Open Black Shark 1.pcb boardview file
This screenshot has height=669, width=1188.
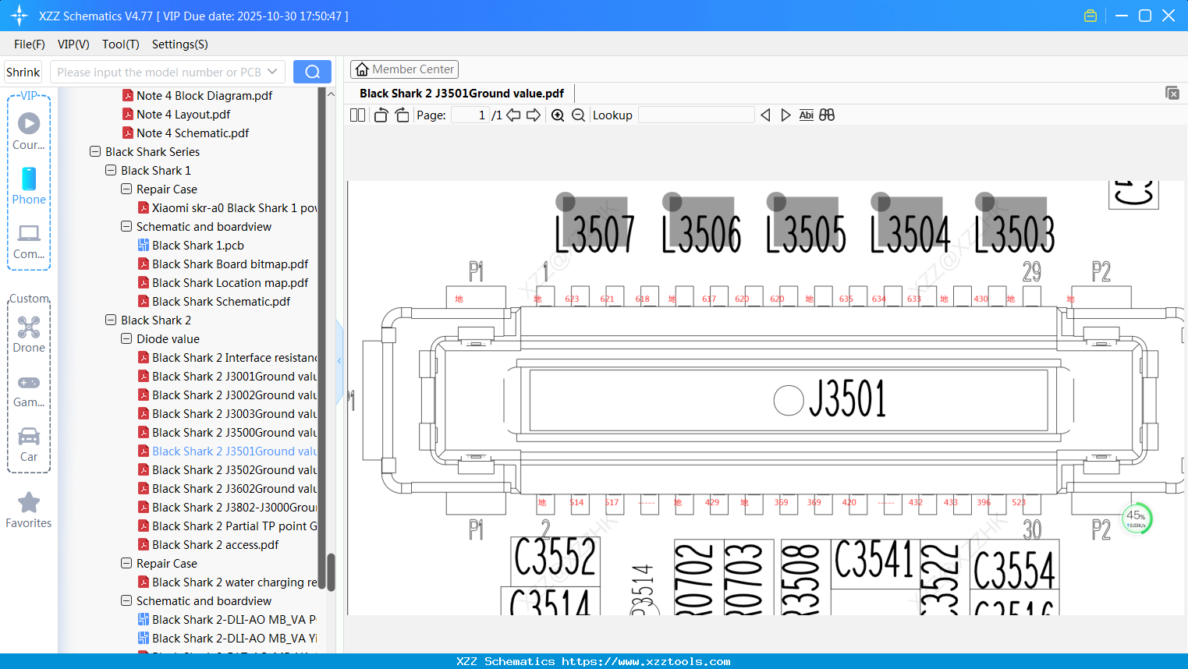coord(198,246)
